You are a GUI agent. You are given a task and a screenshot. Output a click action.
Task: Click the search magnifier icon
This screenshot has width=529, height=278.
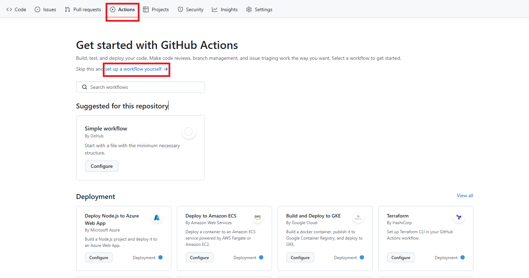[85, 87]
